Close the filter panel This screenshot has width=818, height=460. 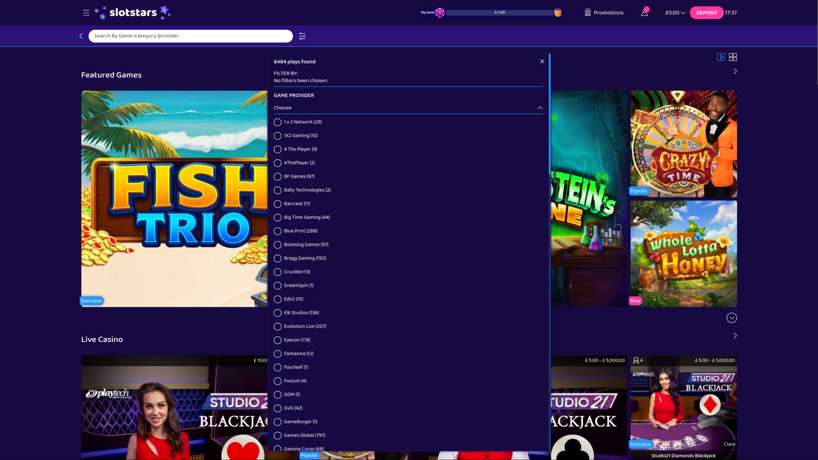[x=542, y=61]
